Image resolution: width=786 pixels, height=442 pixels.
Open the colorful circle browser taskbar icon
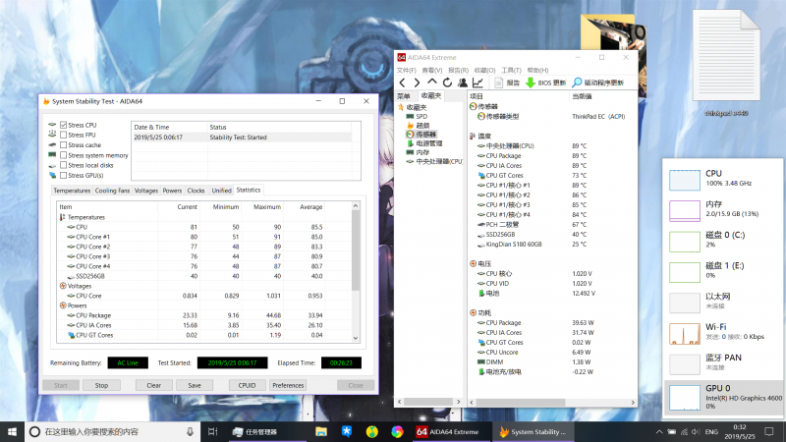397,431
